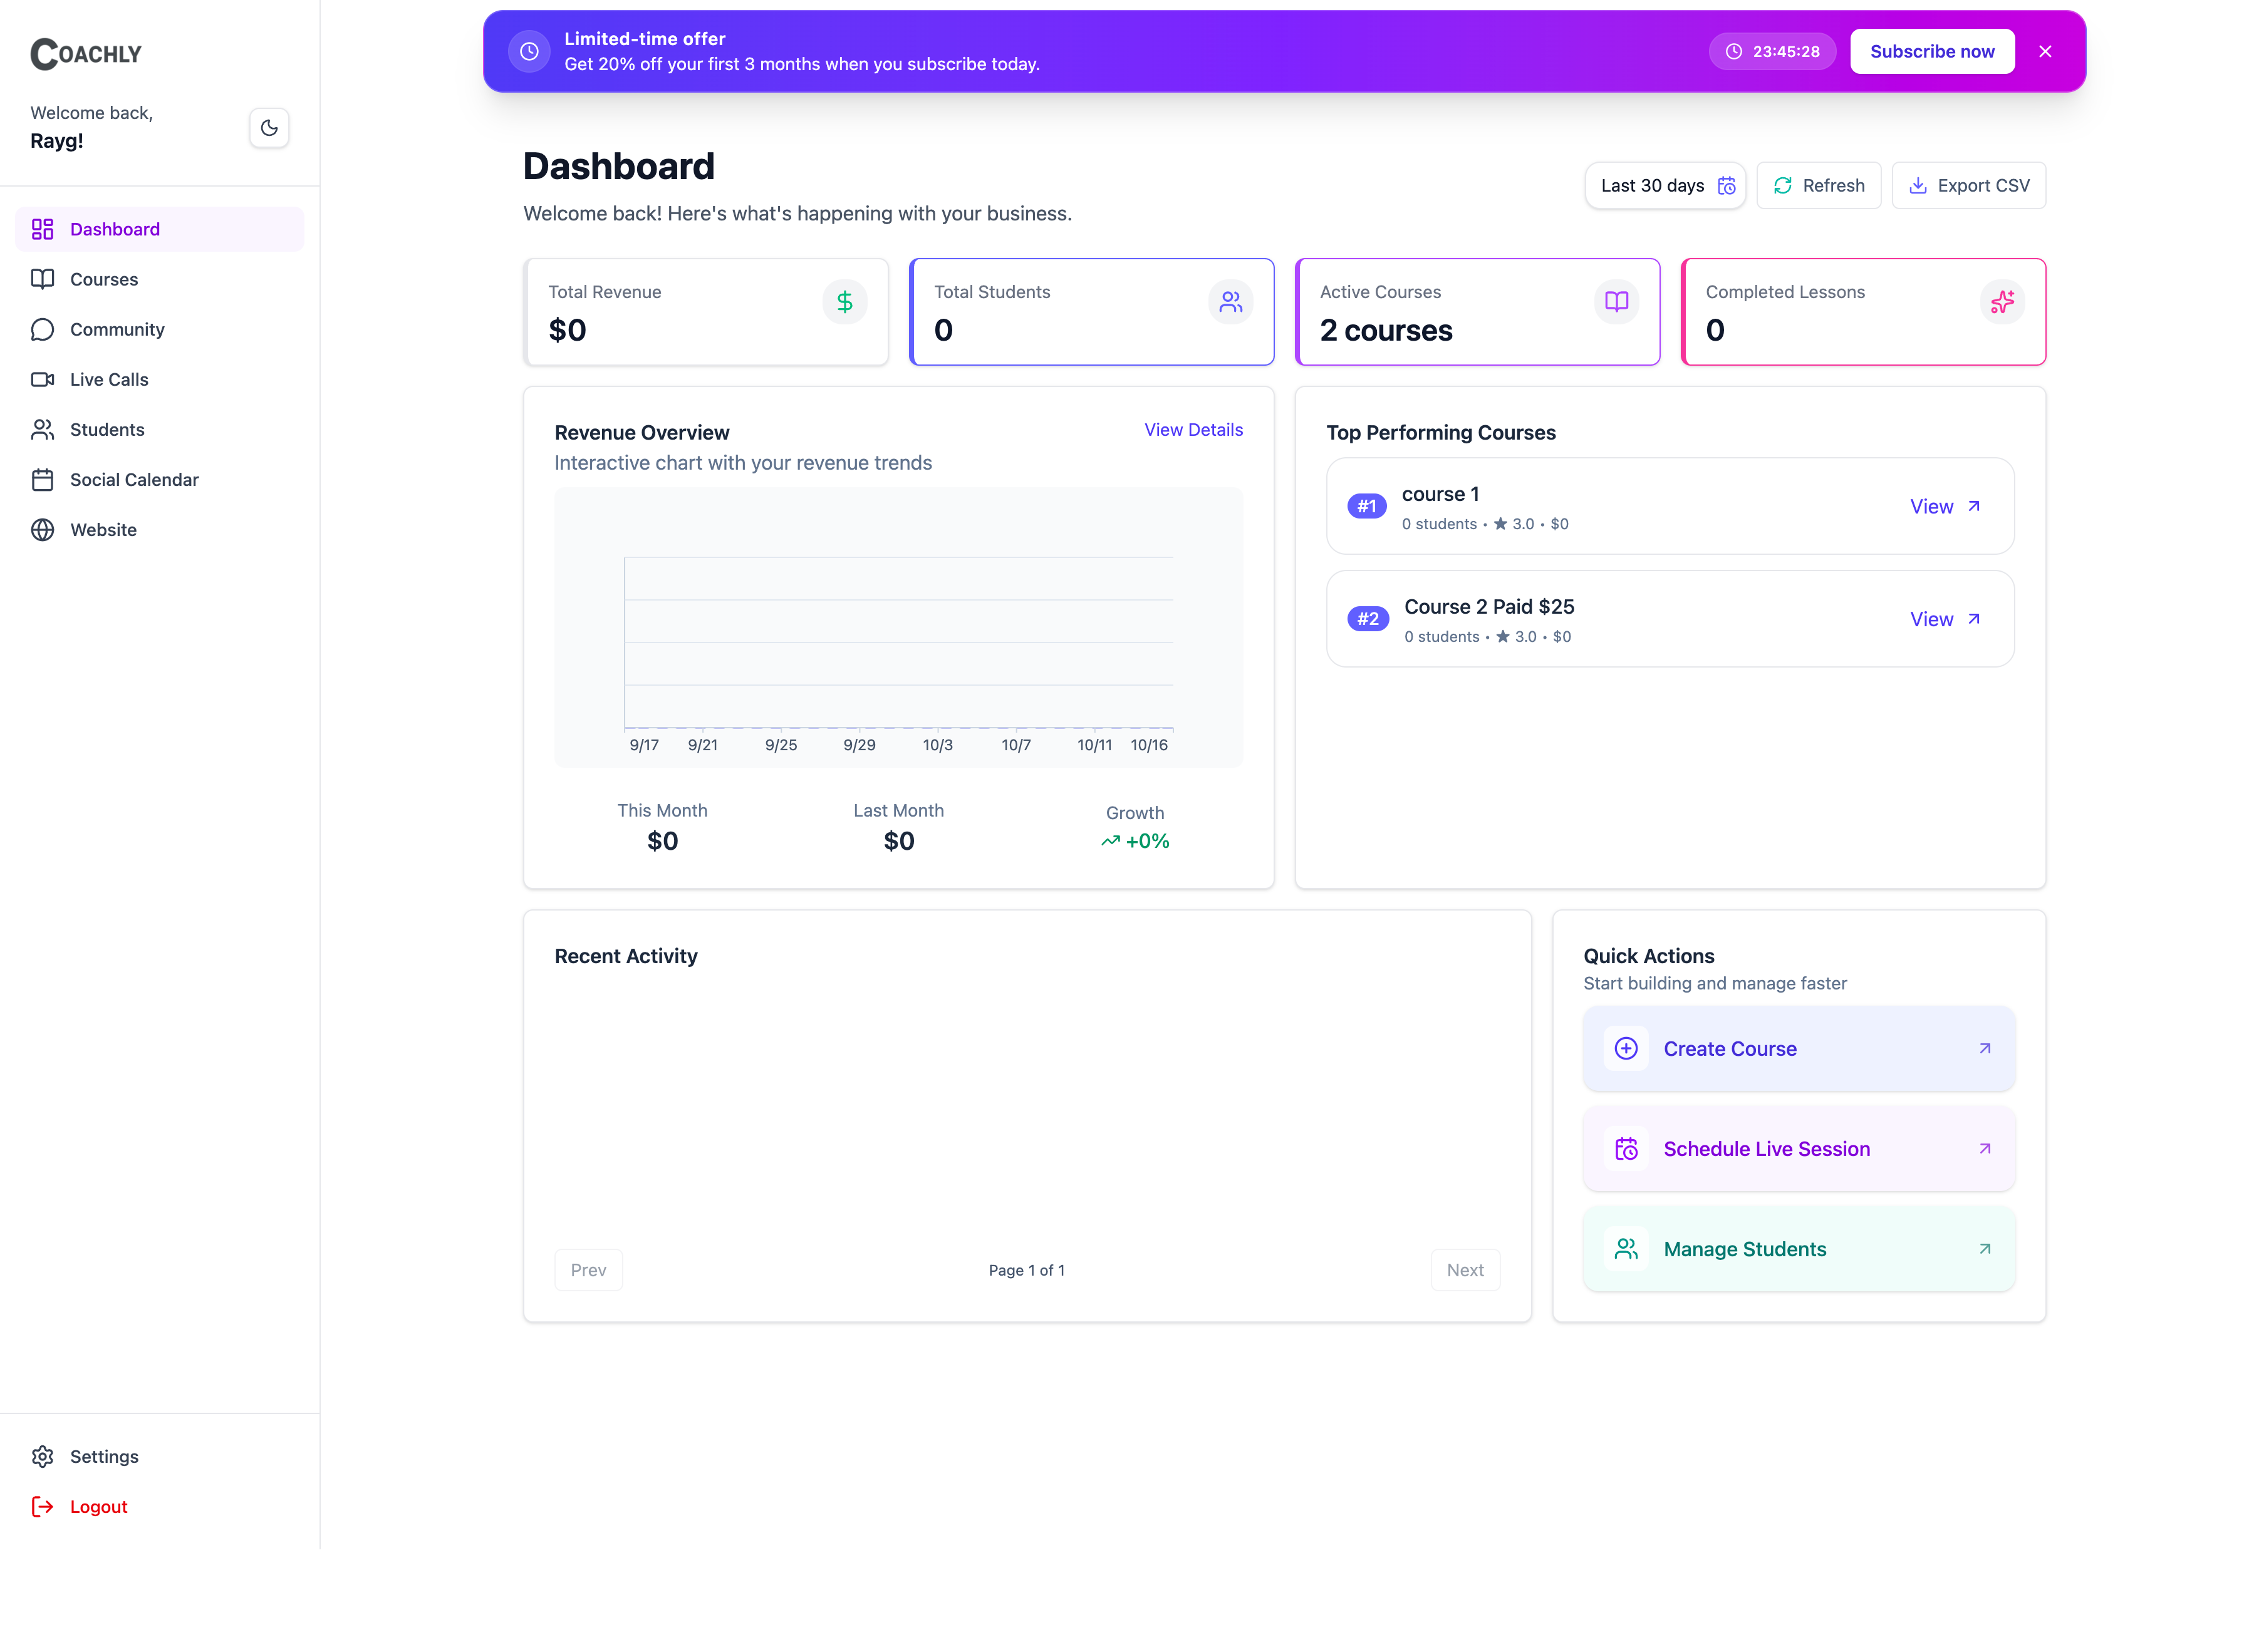Open the Last 30 days date range selector
The image size is (2249, 1652).
tap(1665, 185)
